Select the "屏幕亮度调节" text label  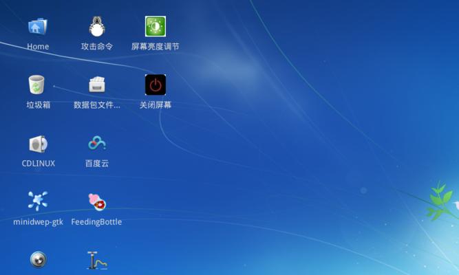click(156, 47)
